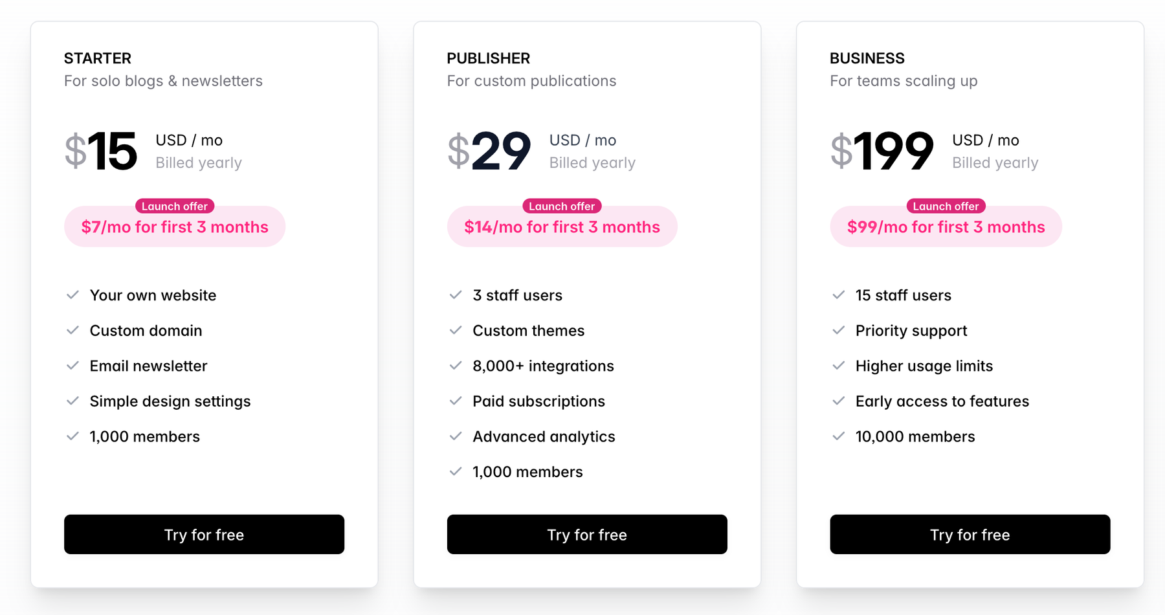Image resolution: width=1165 pixels, height=615 pixels.
Task: Select the $14/mo launch offer pill
Action: (x=562, y=229)
